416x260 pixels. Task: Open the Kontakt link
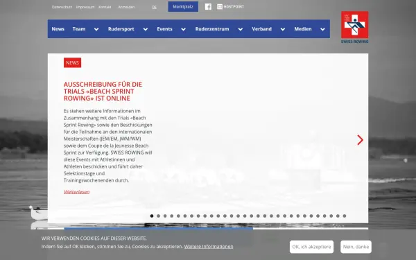coord(105,7)
